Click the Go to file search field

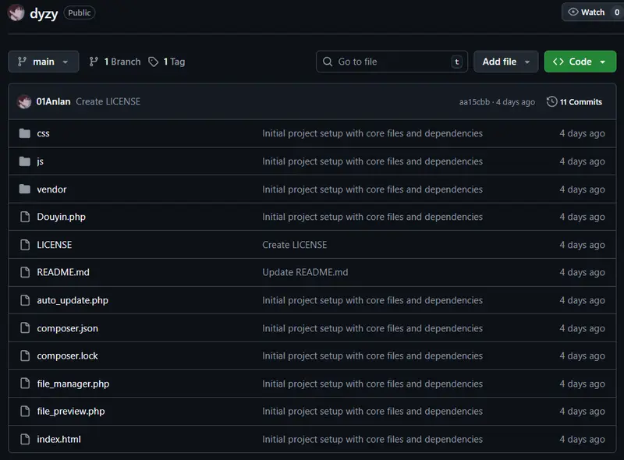[390, 62]
